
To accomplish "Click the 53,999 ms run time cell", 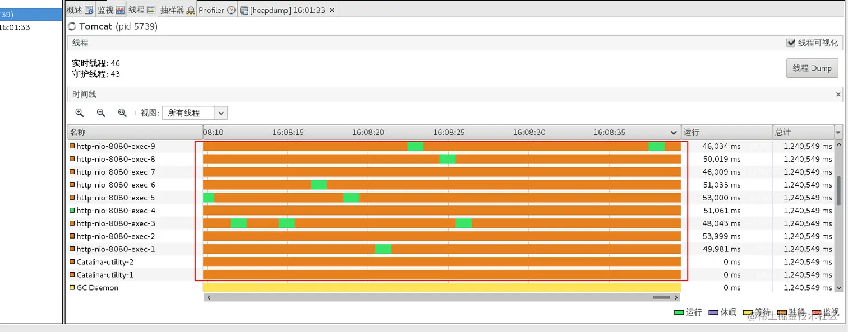I will click(x=721, y=236).
